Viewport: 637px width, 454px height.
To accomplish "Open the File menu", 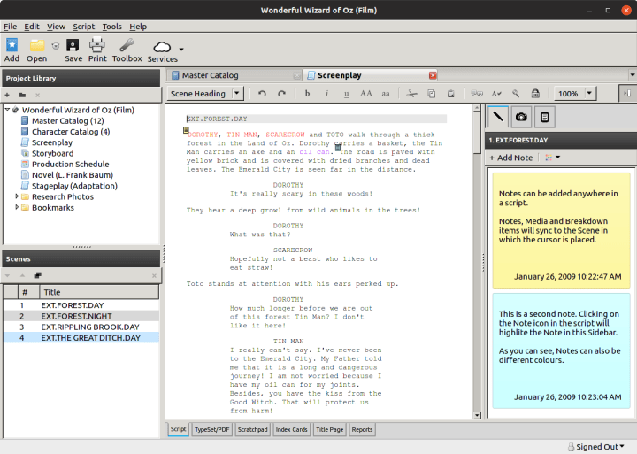I will point(10,27).
